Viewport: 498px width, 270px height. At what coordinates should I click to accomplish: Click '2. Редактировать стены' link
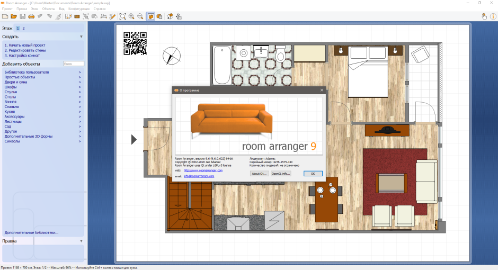(25, 50)
